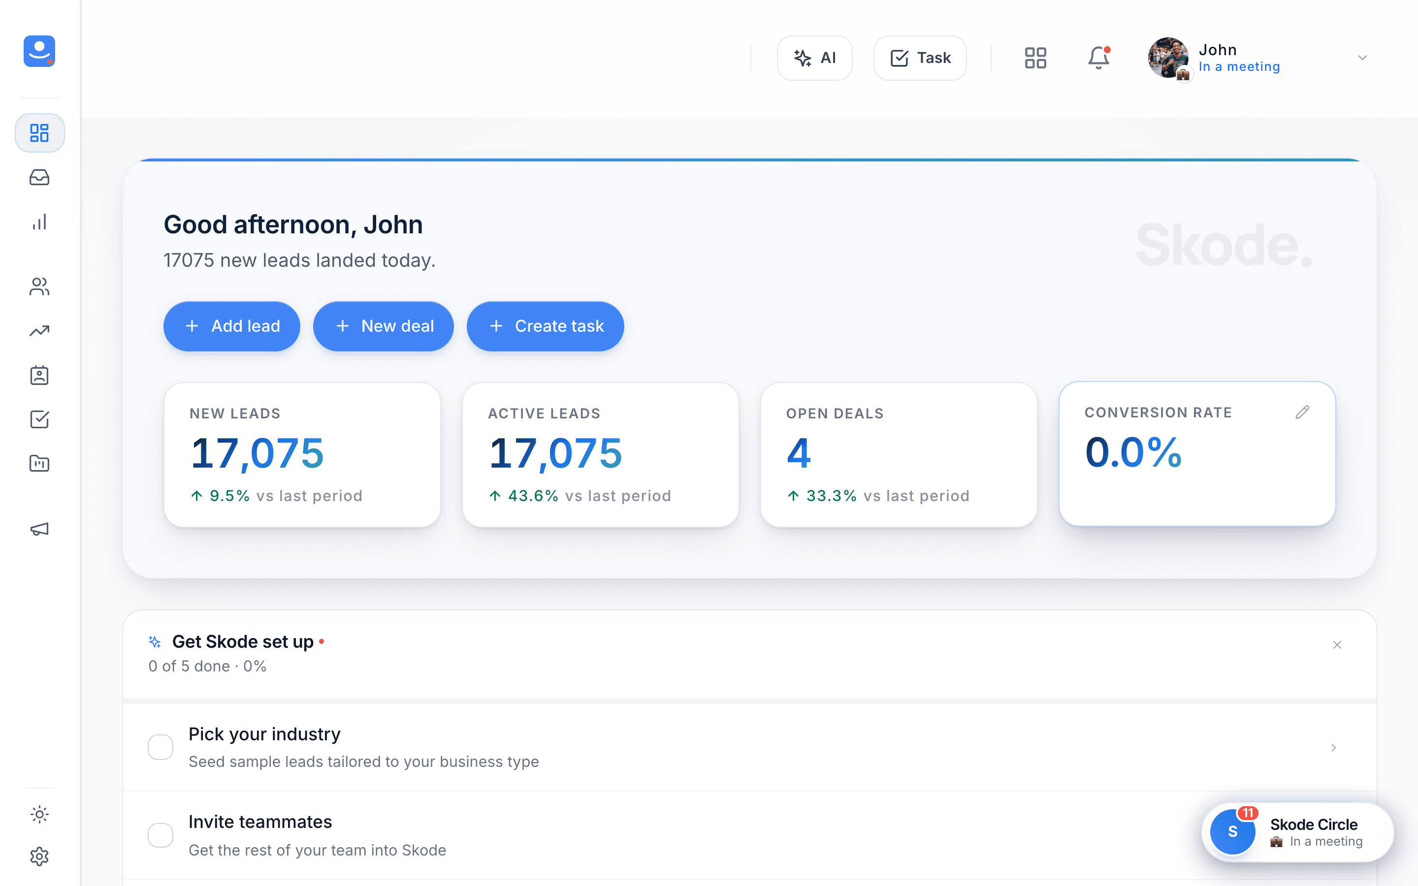Click '43.6% vs last period' text
This screenshot has height=886, width=1418.
(x=580, y=496)
